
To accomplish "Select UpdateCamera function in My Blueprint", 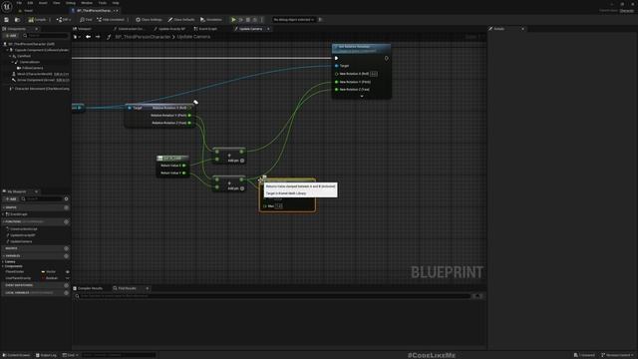I will (x=21, y=241).
